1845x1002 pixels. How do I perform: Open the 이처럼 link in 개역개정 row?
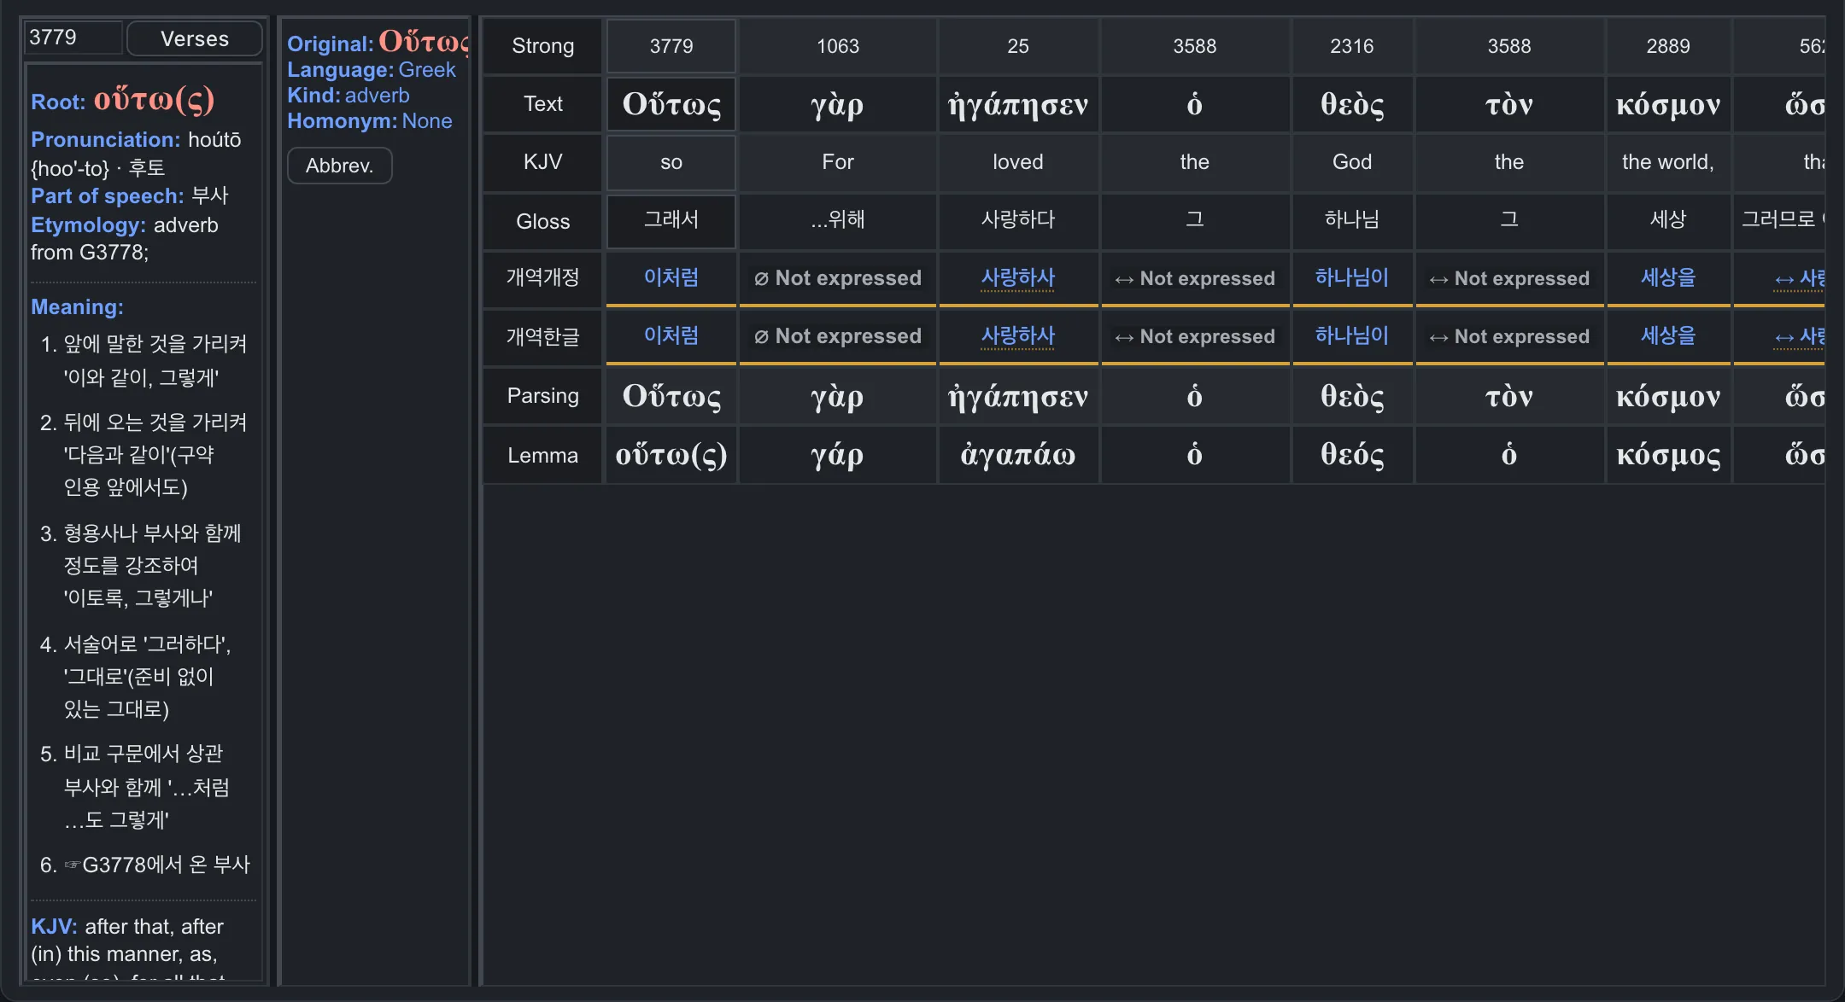click(671, 277)
